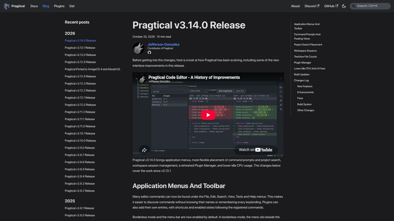The height and width of the screenshot is (221, 394).
Task: Jump to TreeView File Counts section
Action: [x=305, y=56]
